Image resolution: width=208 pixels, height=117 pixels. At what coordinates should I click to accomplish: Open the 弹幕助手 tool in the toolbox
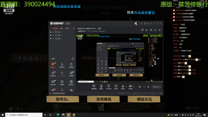click(53, 65)
